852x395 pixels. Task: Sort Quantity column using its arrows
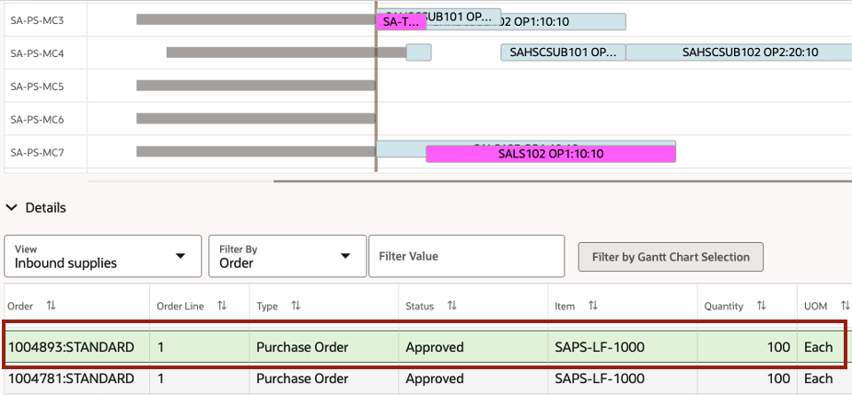[x=762, y=305]
